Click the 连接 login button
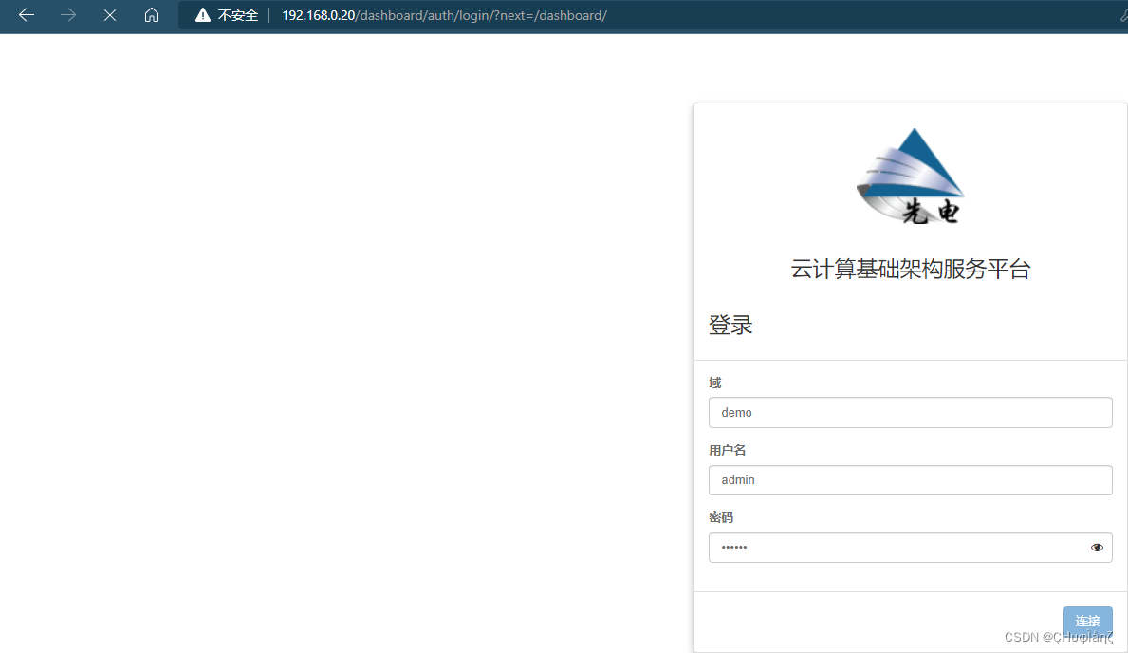 [1088, 621]
